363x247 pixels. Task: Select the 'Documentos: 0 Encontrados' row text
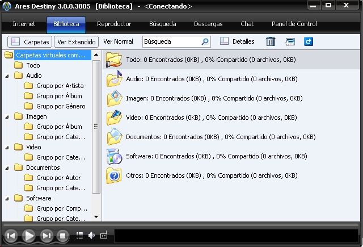click(x=221, y=137)
